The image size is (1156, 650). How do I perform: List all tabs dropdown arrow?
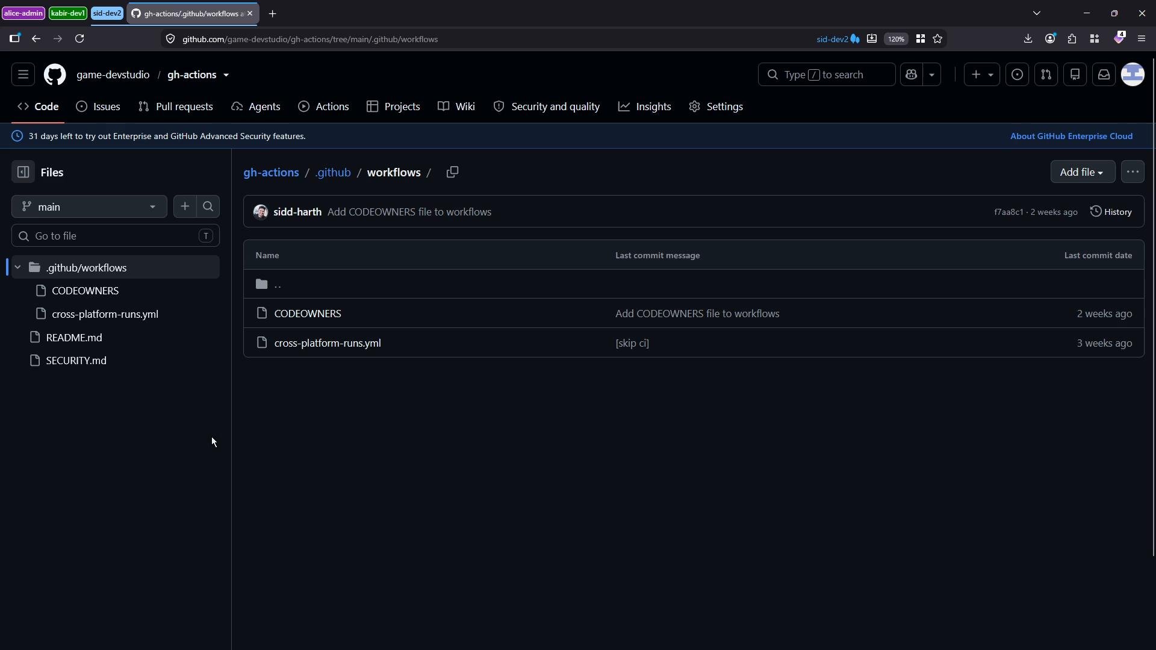tap(1036, 13)
